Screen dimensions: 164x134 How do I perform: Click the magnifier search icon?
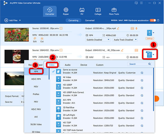[150, 64]
